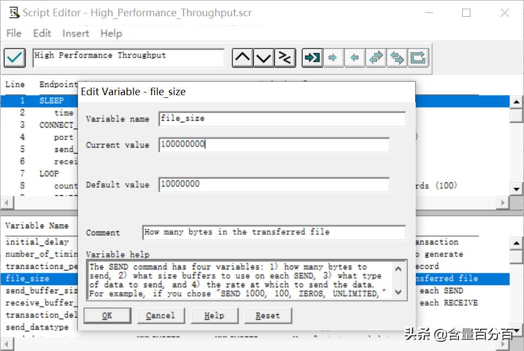The height and width of the screenshot is (351, 524).
Task: Minimize the Script Editor window
Action: pyautogui.click(x=429, y=12)
